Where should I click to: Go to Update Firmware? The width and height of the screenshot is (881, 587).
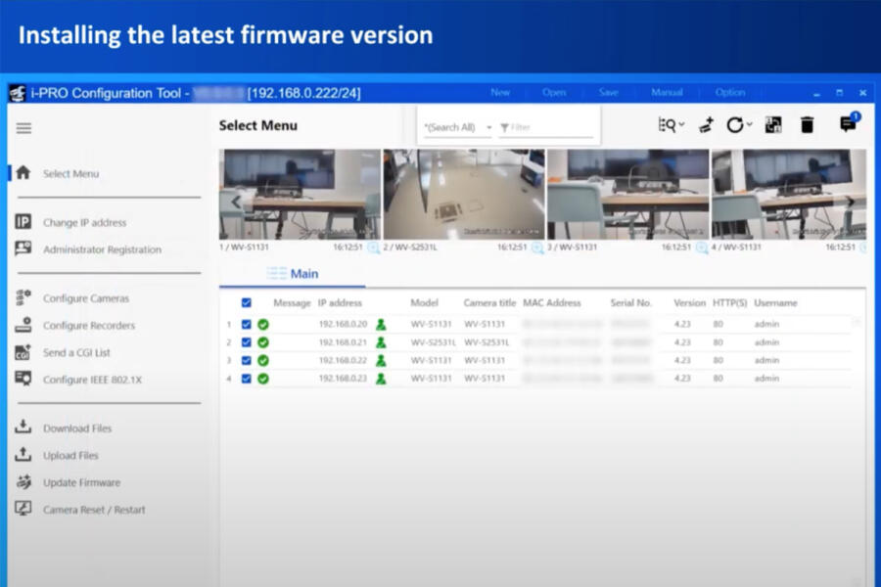81,482
